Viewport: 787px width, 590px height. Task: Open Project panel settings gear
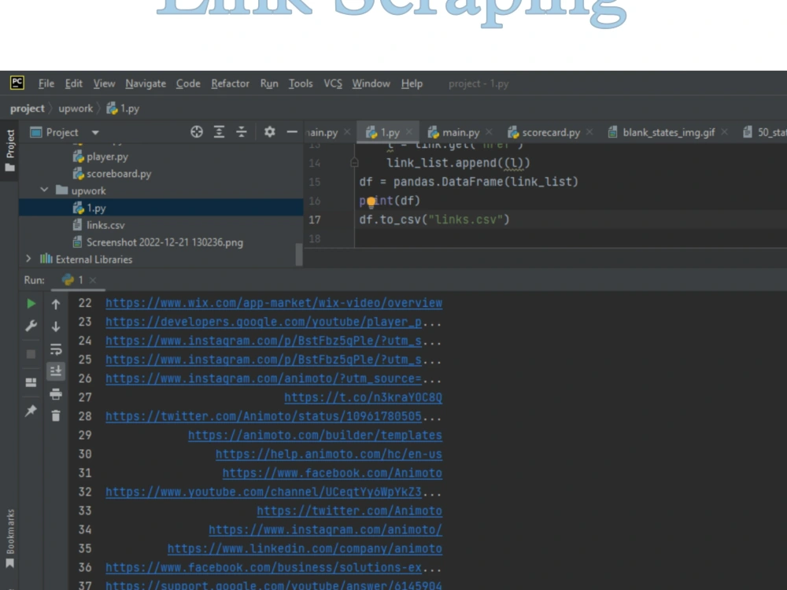tap(269, 132)
